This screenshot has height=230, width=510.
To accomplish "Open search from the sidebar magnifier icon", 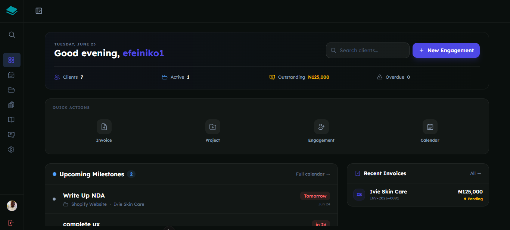I will tap(12, 35).
